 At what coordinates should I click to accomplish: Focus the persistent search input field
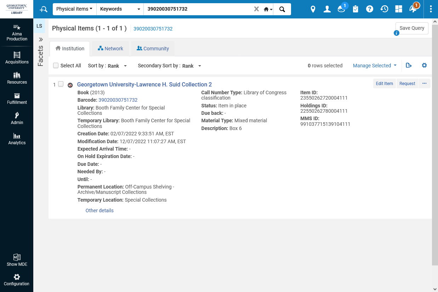198,9
